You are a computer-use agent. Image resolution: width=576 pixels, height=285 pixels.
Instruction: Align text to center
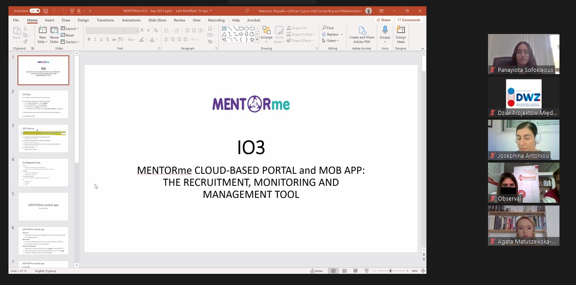point(173,39)
